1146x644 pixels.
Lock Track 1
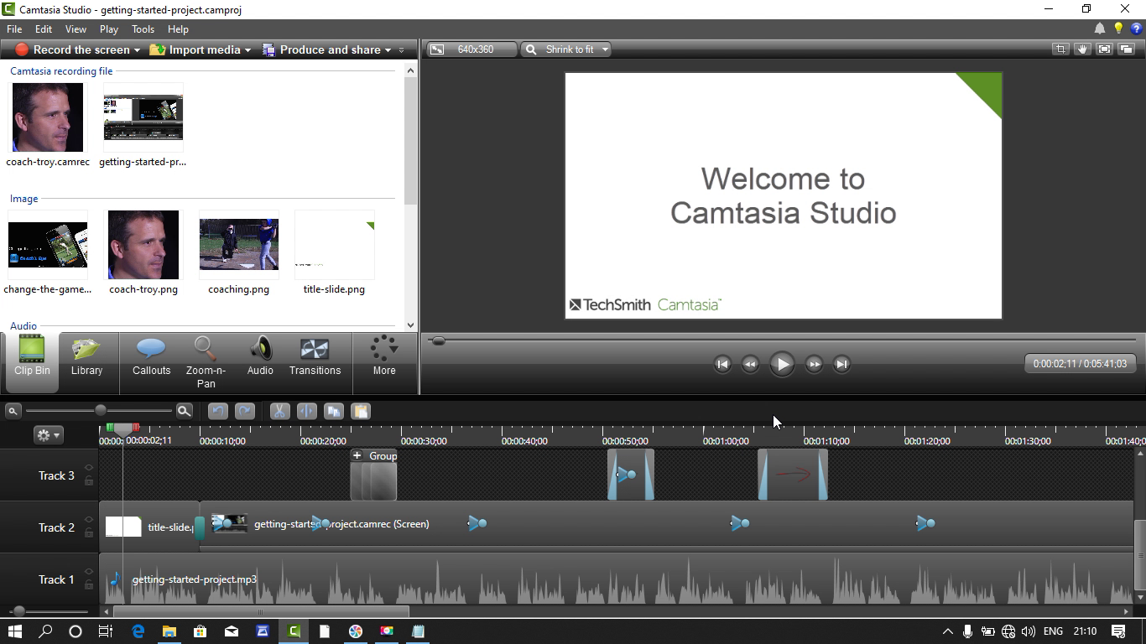coord(89,584)
